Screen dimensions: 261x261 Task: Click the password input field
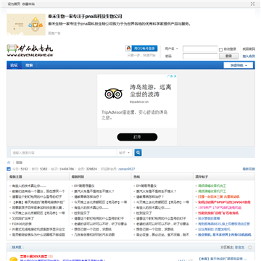tap(200, 56)
